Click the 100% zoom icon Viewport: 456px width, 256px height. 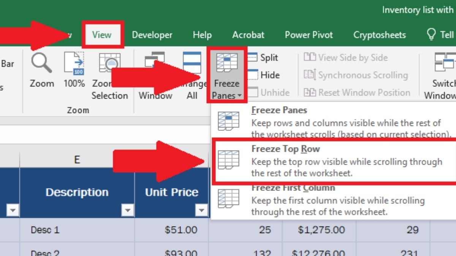pos(74,63)
